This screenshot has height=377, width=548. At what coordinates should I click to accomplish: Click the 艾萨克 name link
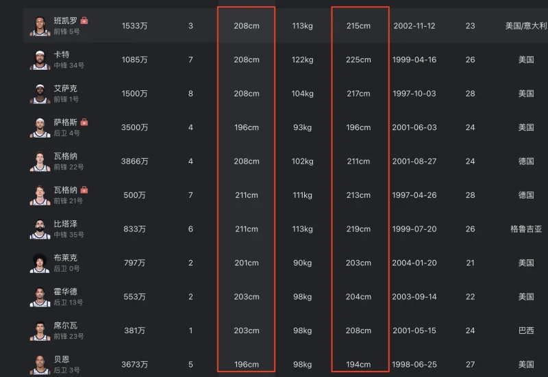[x=66, y=88]
